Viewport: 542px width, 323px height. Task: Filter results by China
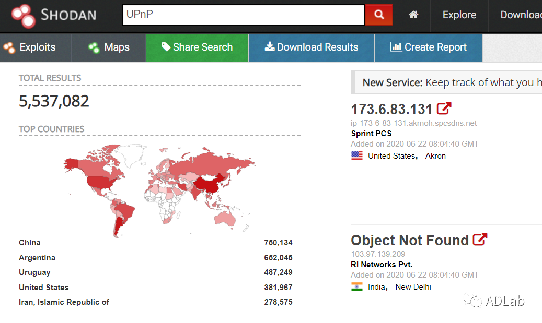[x=30, y=243]
